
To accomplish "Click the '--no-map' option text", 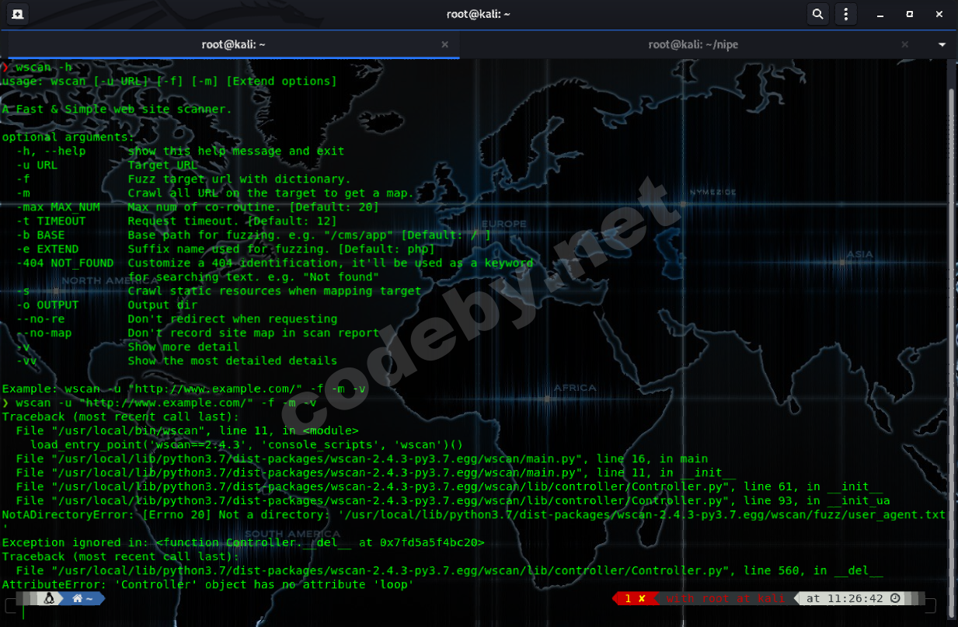I will coord(44,333).
